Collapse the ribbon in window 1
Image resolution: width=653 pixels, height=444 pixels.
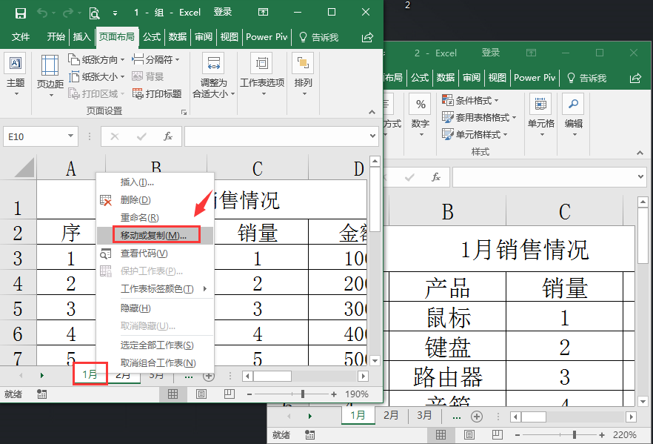click(x=372, y=112)
